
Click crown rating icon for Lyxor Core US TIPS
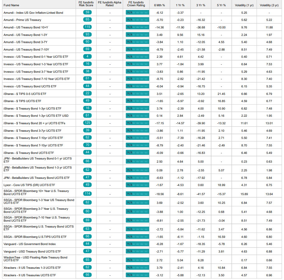point(137,185)
